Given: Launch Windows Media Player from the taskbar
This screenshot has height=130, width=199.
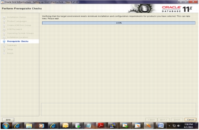Looking at the screenshot, I should [41, 126].
